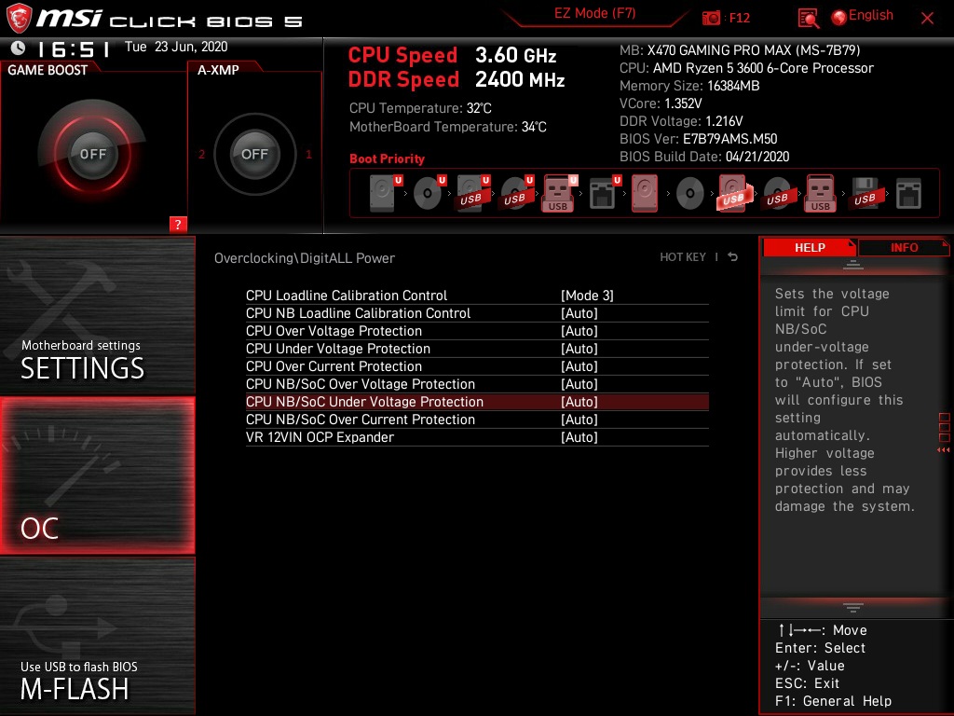This screenshot has height=716, width=954.
Task: Select the USB floppy boot device icon
Action: pyautogui.click(x=865, y=193)
